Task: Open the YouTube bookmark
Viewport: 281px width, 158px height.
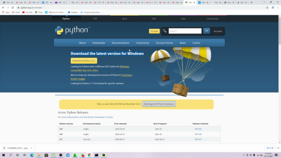Action: [27, 12]
